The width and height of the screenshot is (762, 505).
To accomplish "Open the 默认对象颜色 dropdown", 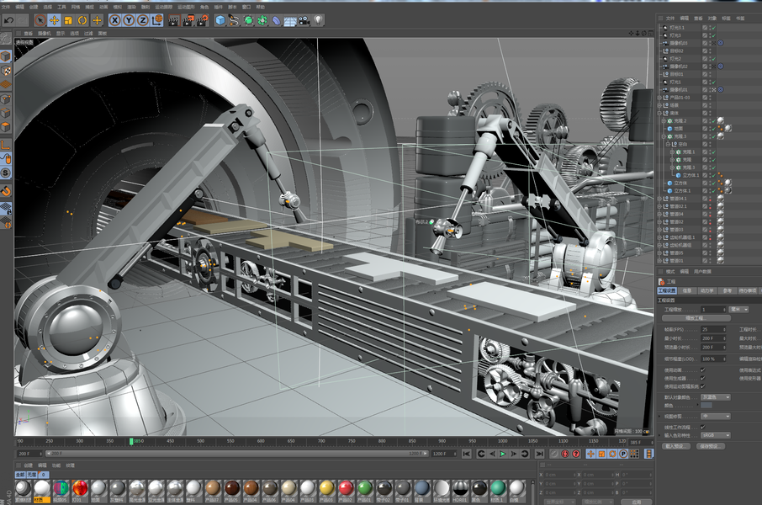I will point(715,396).
